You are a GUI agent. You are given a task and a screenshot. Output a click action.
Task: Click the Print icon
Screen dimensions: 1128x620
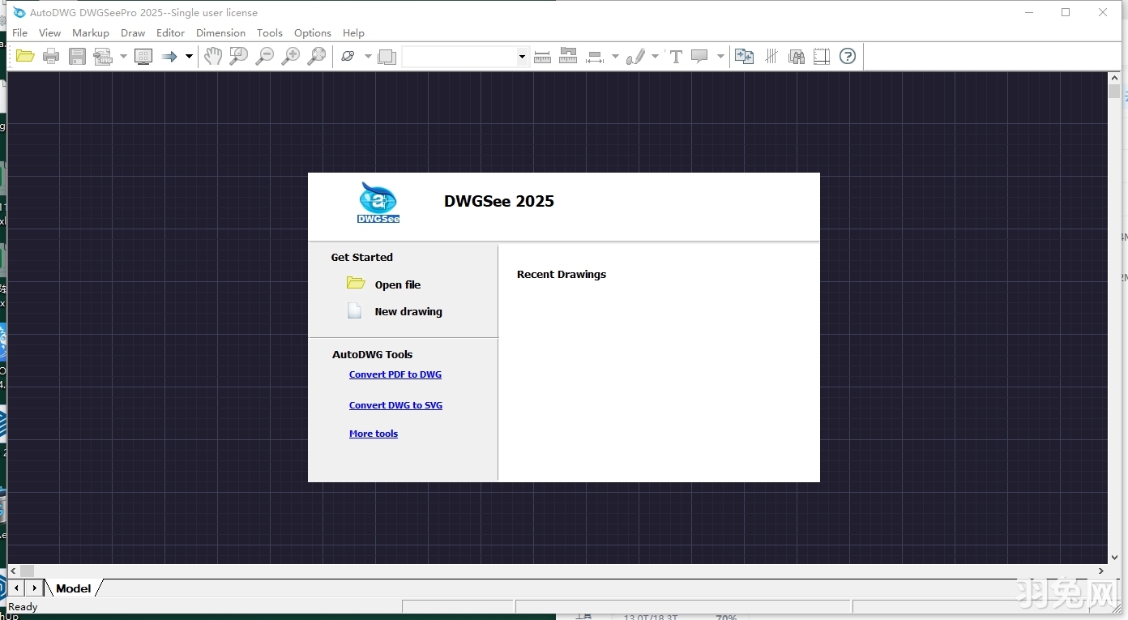coord(50,55)
